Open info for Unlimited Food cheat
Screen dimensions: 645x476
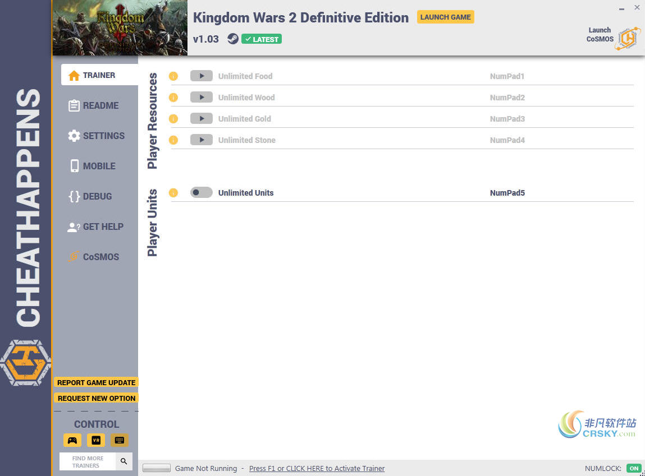173,76
